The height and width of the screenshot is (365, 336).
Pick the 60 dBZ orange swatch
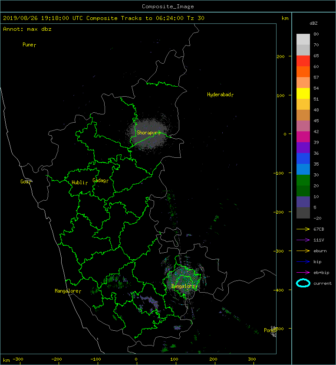pyautogui.click(x=303, y=72)
